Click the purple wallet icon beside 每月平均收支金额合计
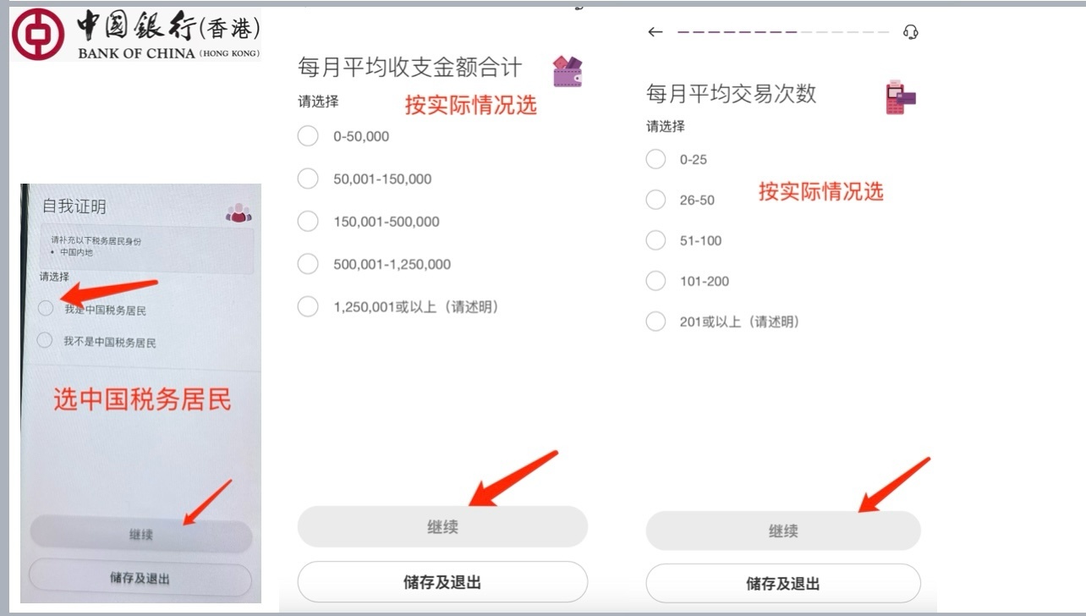This screenshot has width=1086, height=616. 568,71
